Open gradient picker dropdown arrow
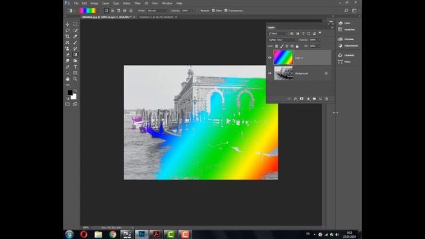This screenshot has height=239, width=425. (98, 11)
